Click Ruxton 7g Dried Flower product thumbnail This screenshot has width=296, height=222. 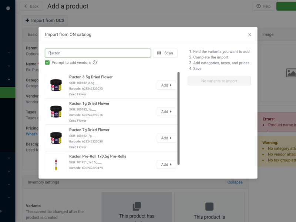[56, 138]
